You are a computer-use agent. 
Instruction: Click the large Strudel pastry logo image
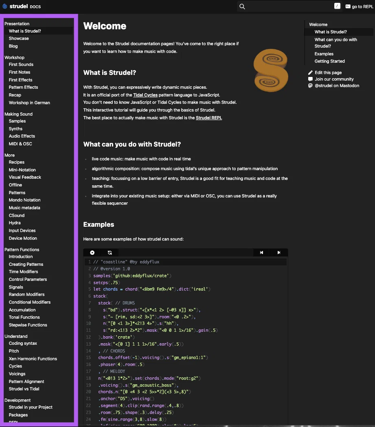(271, 70)
